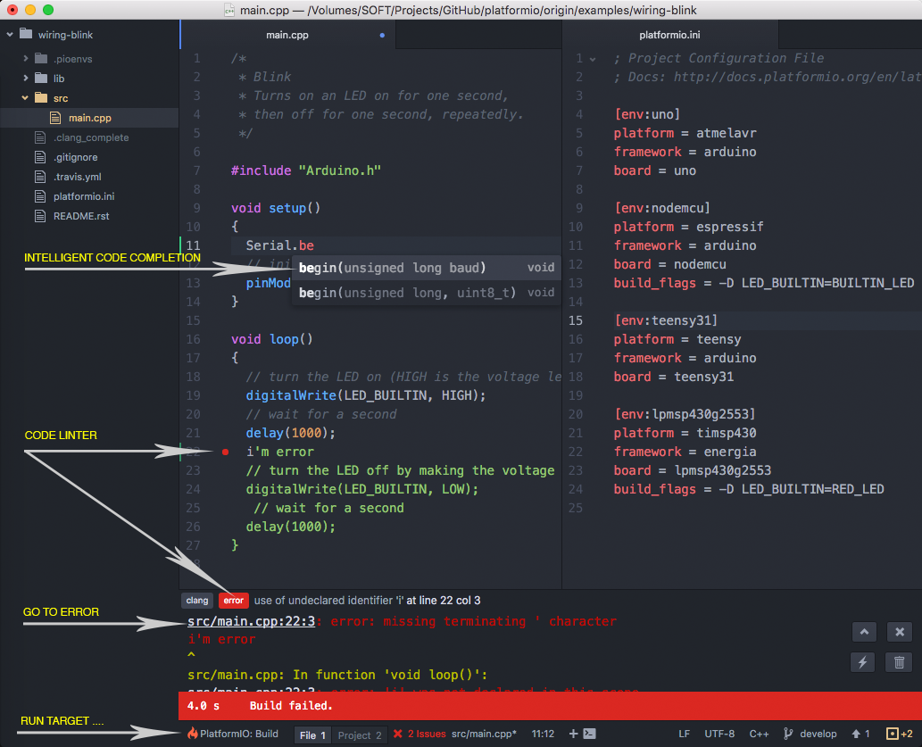Screen dimensions: 922x747
Task: Place cursor on 'i'm error' line
Action: tap(280, 452)
